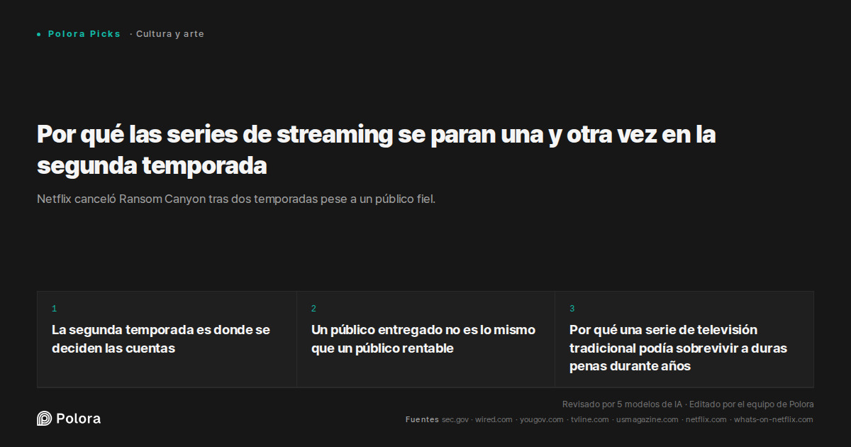Open the Polora Picks label
The width and height of the screenshot is (851, 447).
tap(84, 34)
